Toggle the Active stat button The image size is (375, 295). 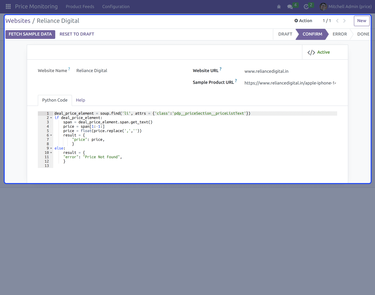[x=325, y=52]
